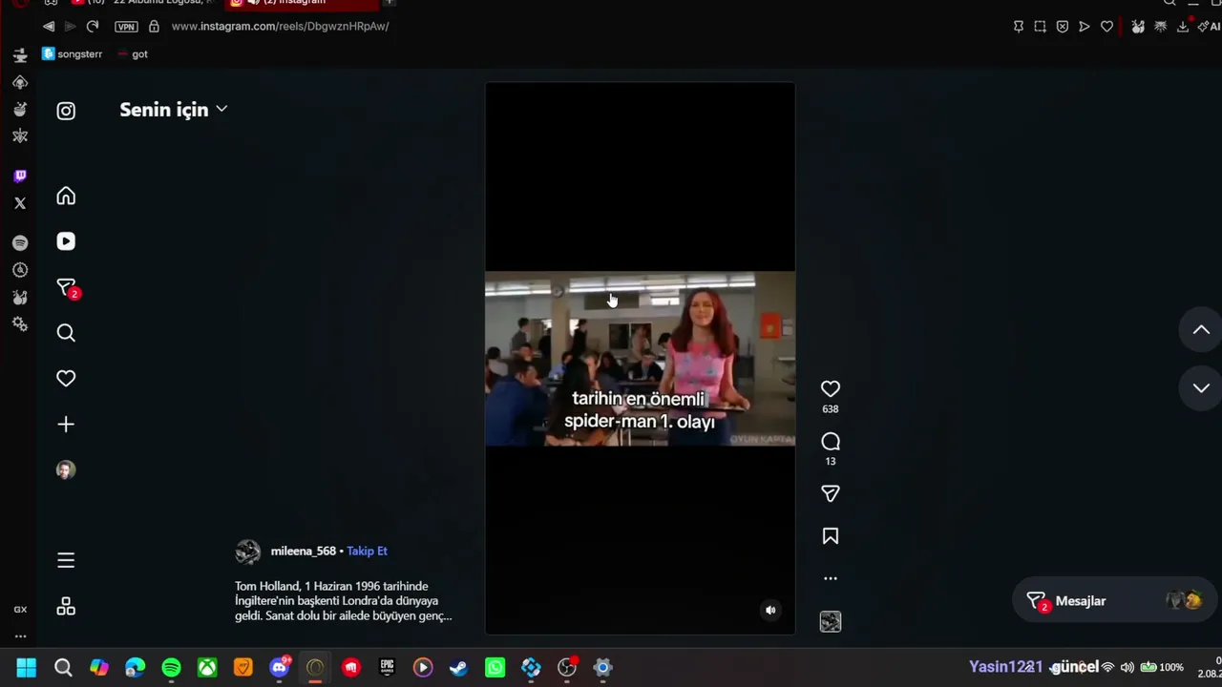Viewport: 1222px width, 687px height.
Task: Open X (Twitter) in the Opera GX sidebar
Action: (x=20, y=203)
